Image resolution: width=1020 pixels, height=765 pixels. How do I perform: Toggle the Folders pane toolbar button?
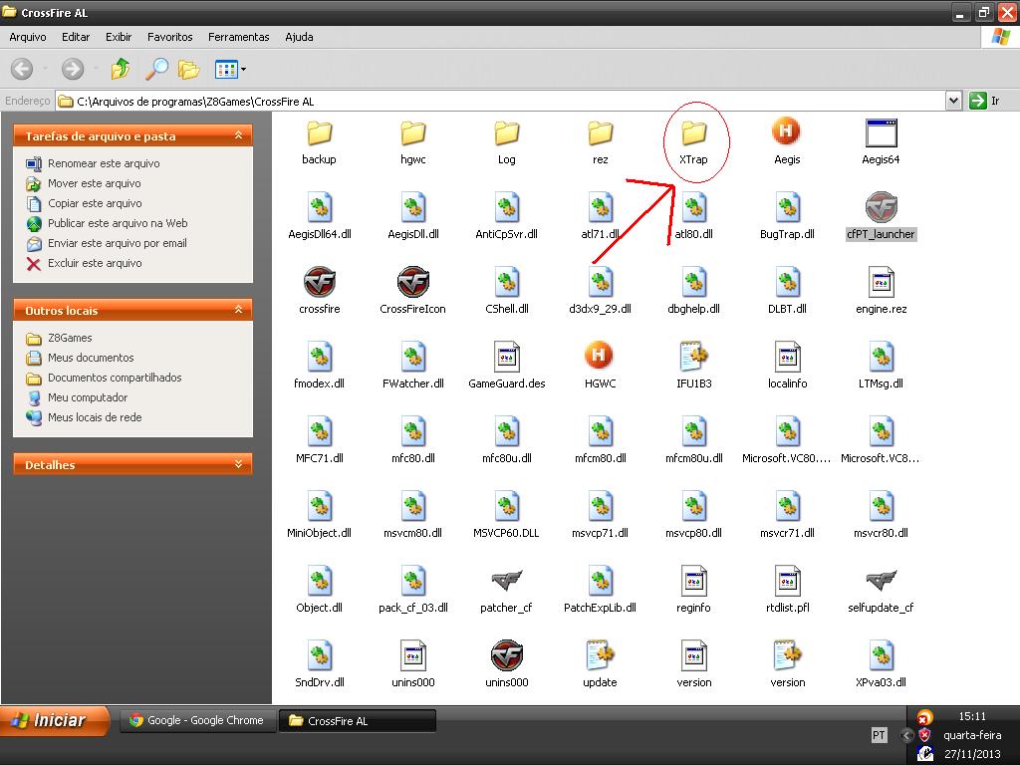point(189,69)
